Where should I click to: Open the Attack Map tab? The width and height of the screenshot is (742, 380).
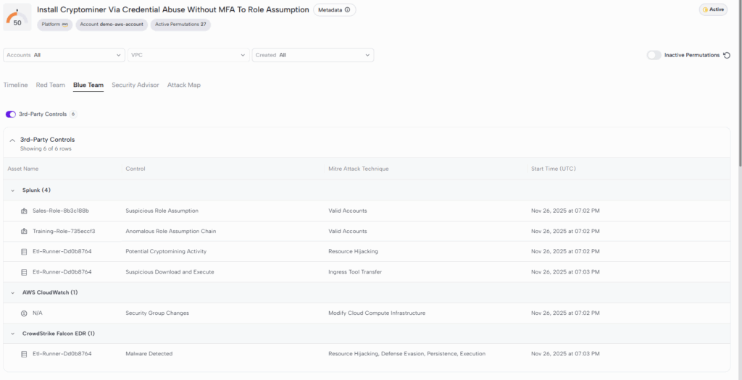tap(184, 85)
